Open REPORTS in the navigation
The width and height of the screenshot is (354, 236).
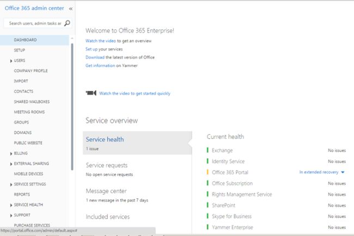point(22,195)
